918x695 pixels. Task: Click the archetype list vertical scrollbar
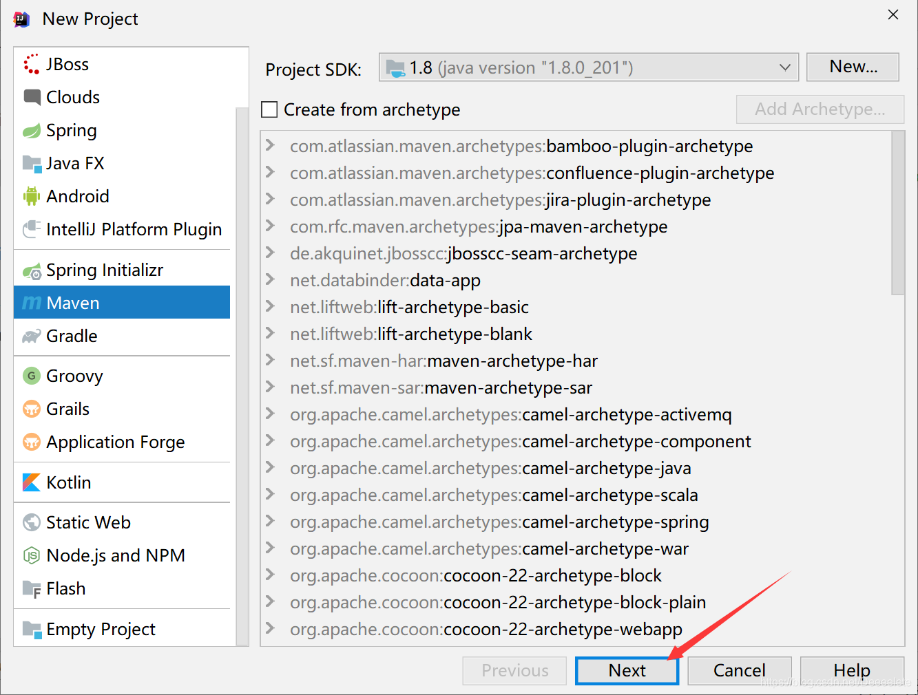click(897, 213)
